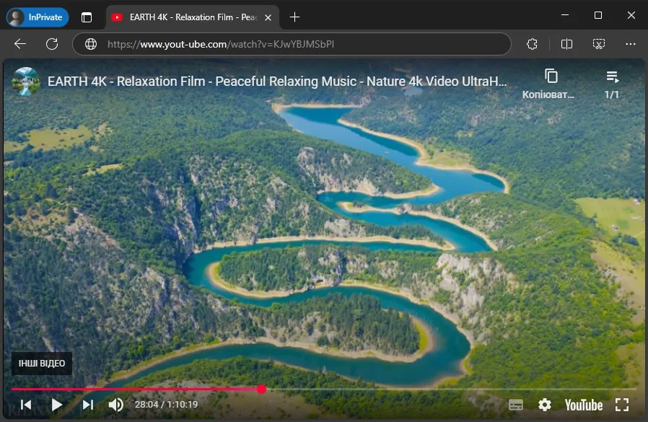This screenshot has width=648, height=422.
Task: Mute the video volume
Action: (116, 405)
